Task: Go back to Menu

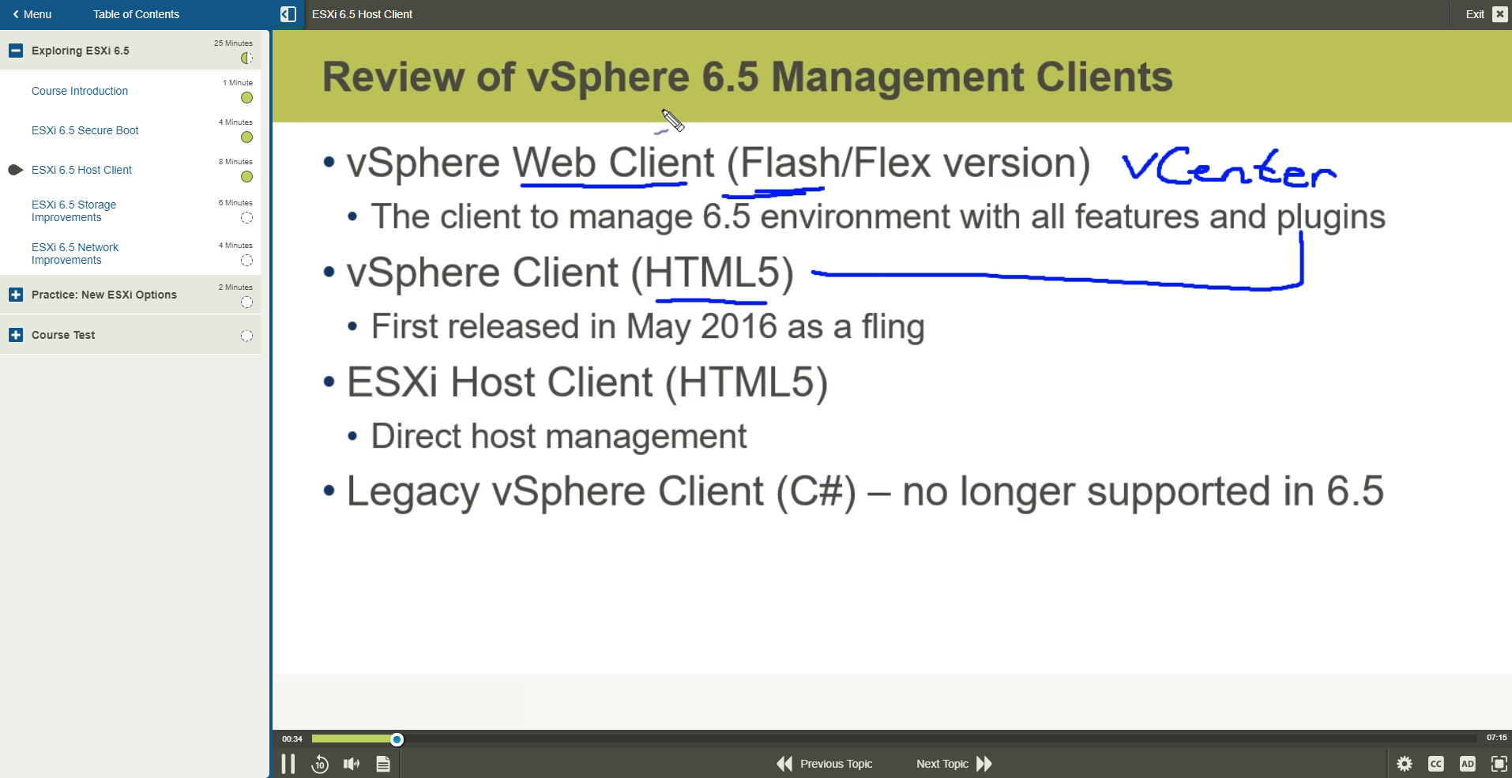Action: 32,14
